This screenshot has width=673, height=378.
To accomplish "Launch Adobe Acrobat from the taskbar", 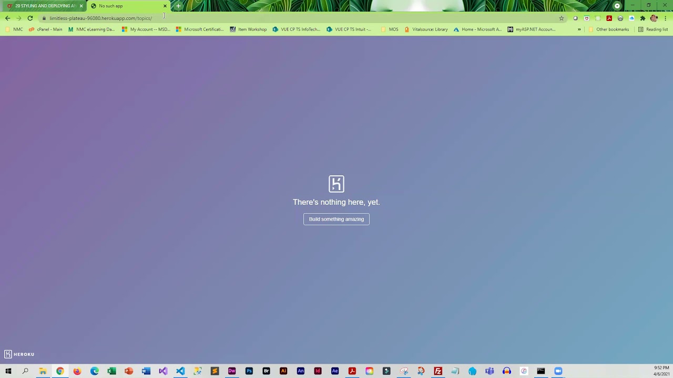I will click(352, 371).
